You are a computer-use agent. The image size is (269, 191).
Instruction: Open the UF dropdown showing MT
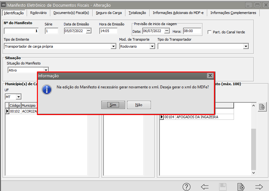point(18,97)
